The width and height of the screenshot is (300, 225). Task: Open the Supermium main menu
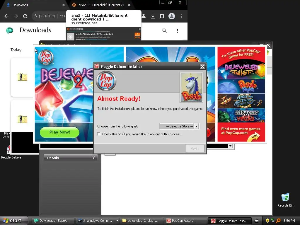[x=181, y=16]
